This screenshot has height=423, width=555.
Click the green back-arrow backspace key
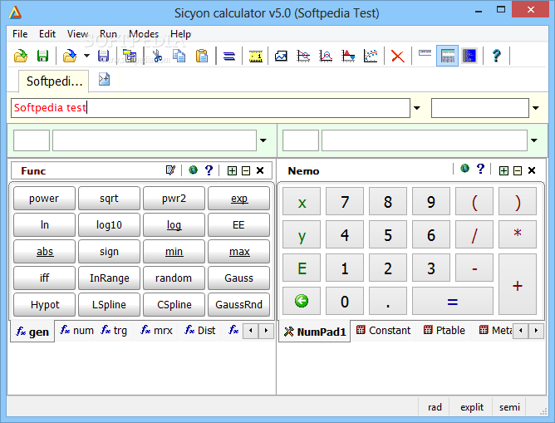pyautogui.click(x=302, y=301)
